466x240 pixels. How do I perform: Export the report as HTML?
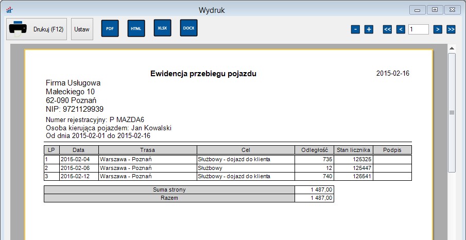[136, 29]
